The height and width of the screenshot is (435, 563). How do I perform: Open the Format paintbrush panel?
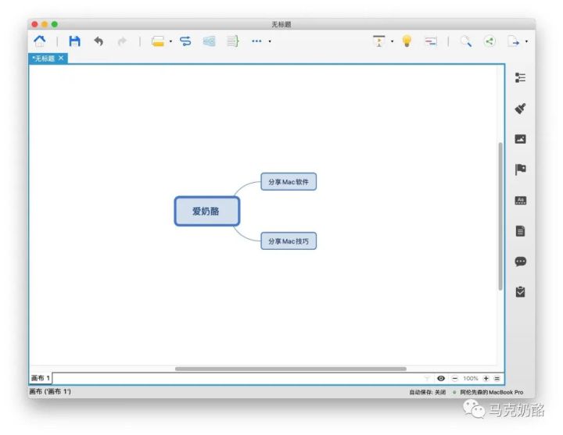click(520, 109)
